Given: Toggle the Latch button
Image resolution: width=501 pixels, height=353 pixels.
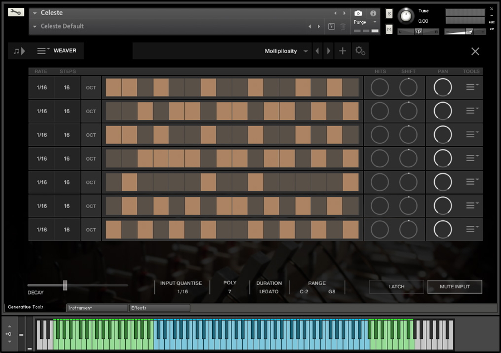Looking at the screenshot, I should tap(396, 287).
